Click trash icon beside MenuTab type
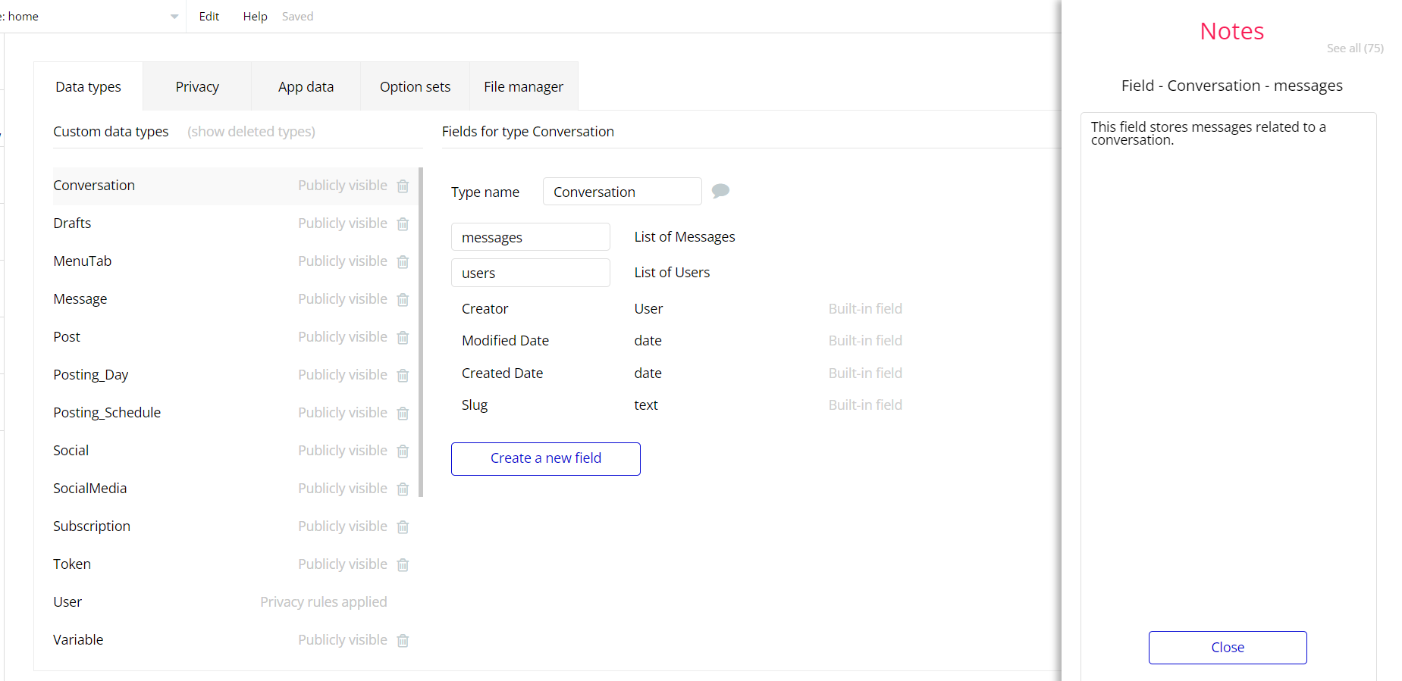This screenshot has height=681, width=1402. [403, 261]
